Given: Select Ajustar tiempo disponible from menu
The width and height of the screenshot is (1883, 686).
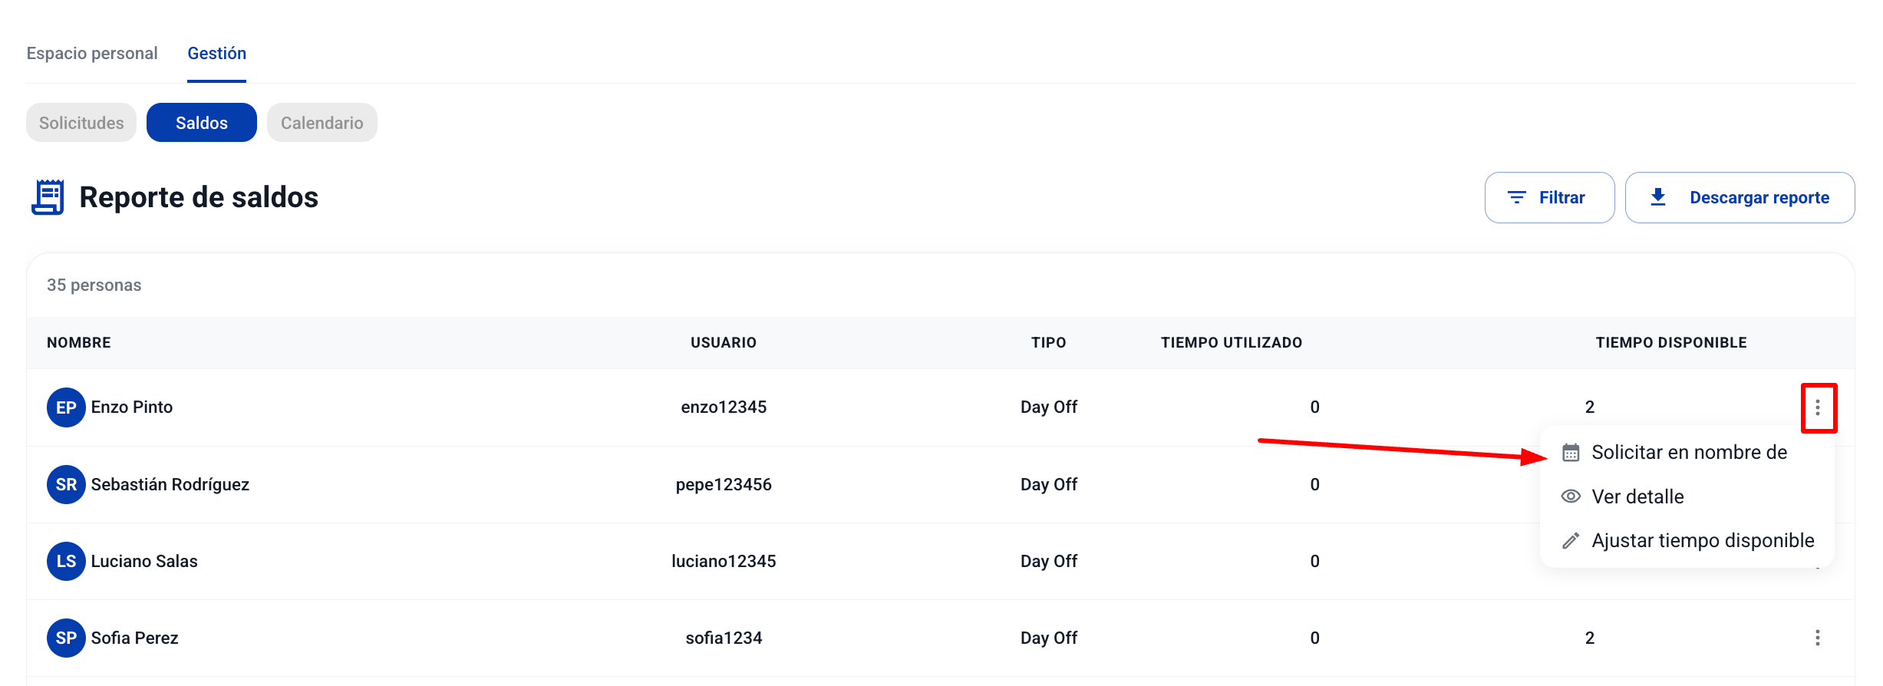Looking at the screenshot, I should [x=1702, y=541].
